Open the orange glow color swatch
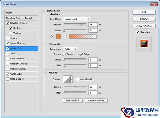Screen dimensions: 160x118 tap(58, 36)
